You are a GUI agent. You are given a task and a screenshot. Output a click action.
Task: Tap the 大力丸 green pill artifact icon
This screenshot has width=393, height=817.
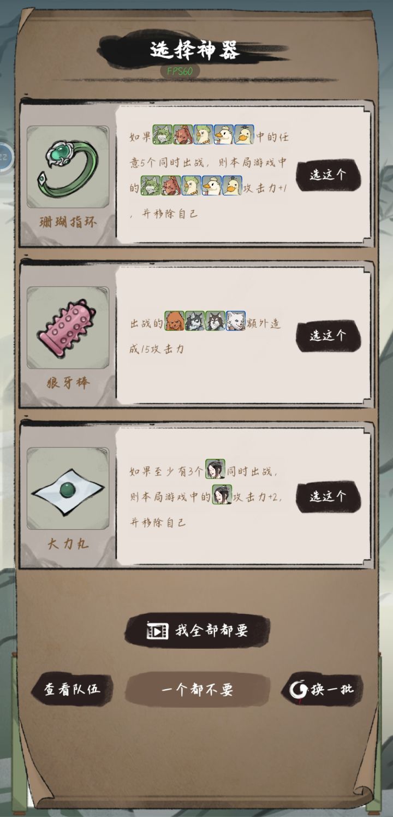tap(68, 488)
